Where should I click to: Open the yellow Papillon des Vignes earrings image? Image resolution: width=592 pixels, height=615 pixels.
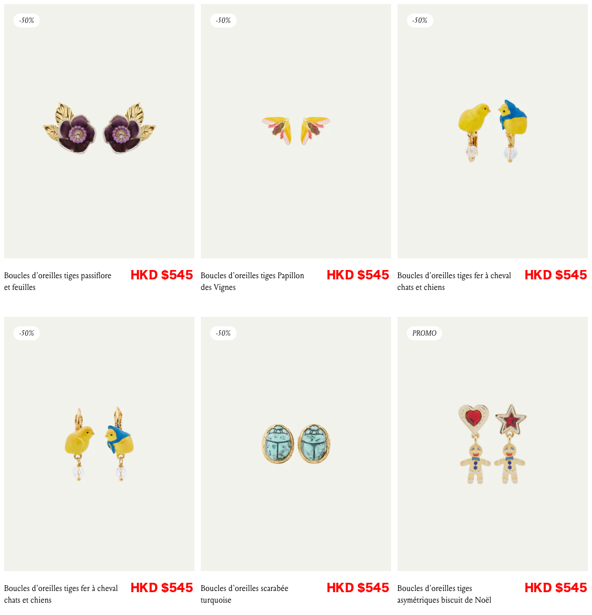296,131
